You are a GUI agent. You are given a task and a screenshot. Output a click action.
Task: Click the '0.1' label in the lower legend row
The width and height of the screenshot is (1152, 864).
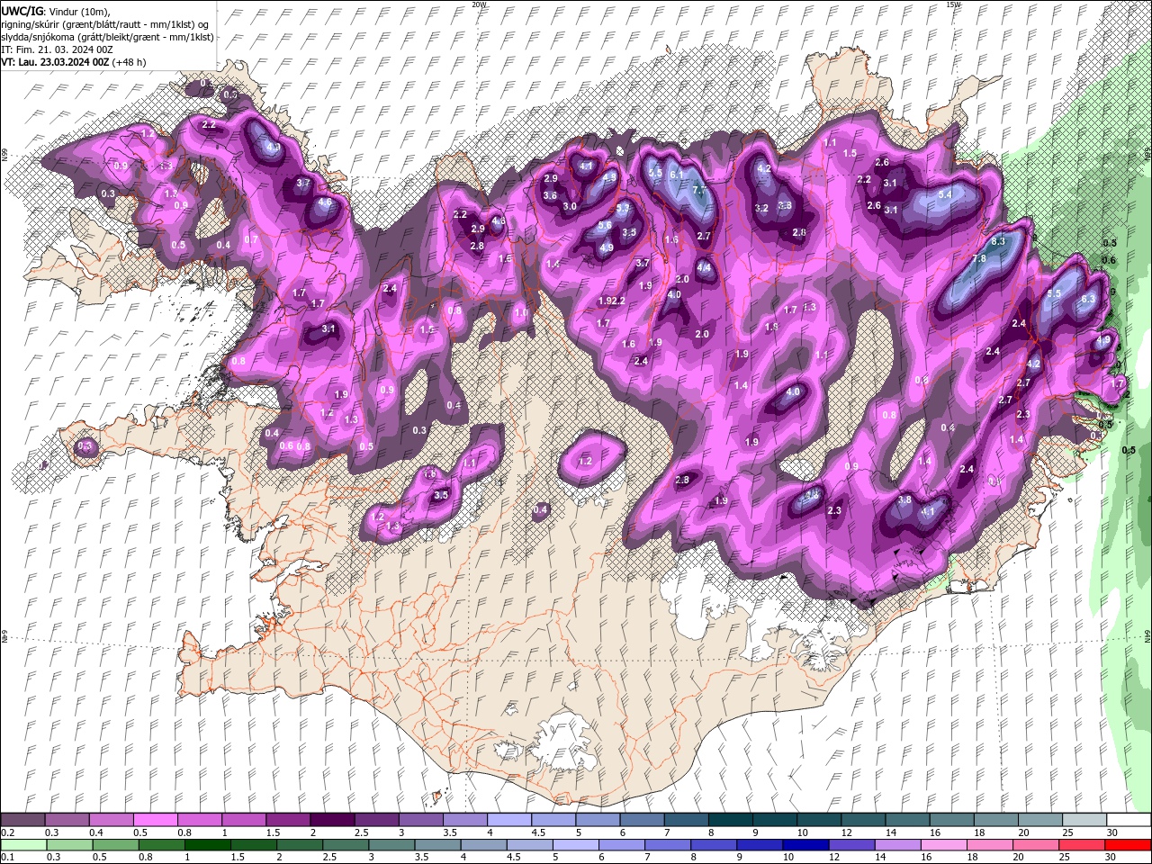7,858
